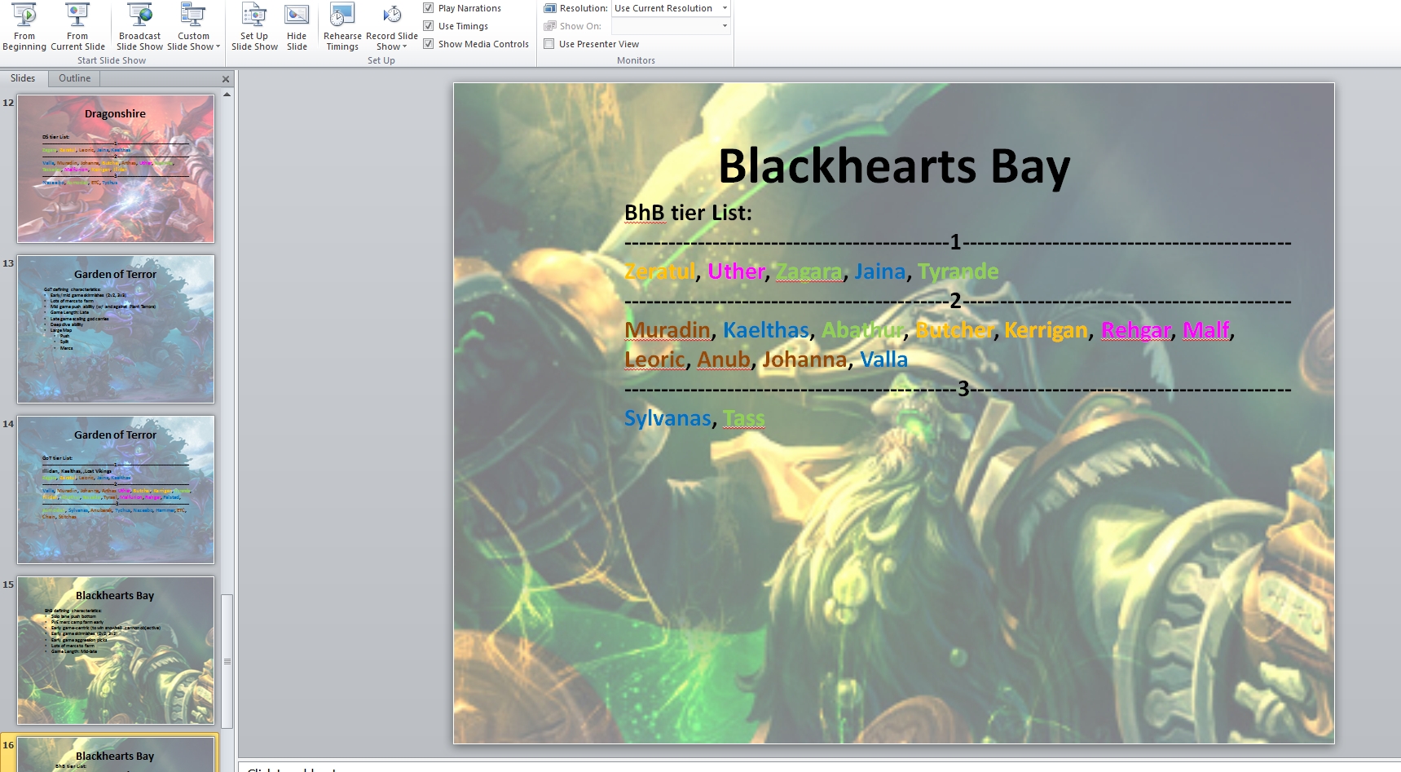1401x772 pixels.
Task: Click the word 'Rehgar' on the slide
Action: (x=1136, y=330)
